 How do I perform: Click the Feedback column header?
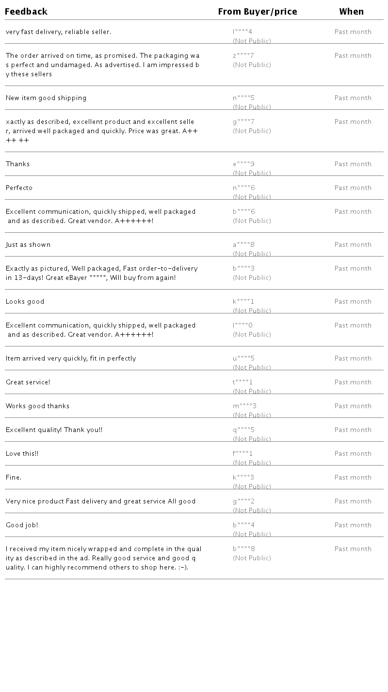[26, 12]
